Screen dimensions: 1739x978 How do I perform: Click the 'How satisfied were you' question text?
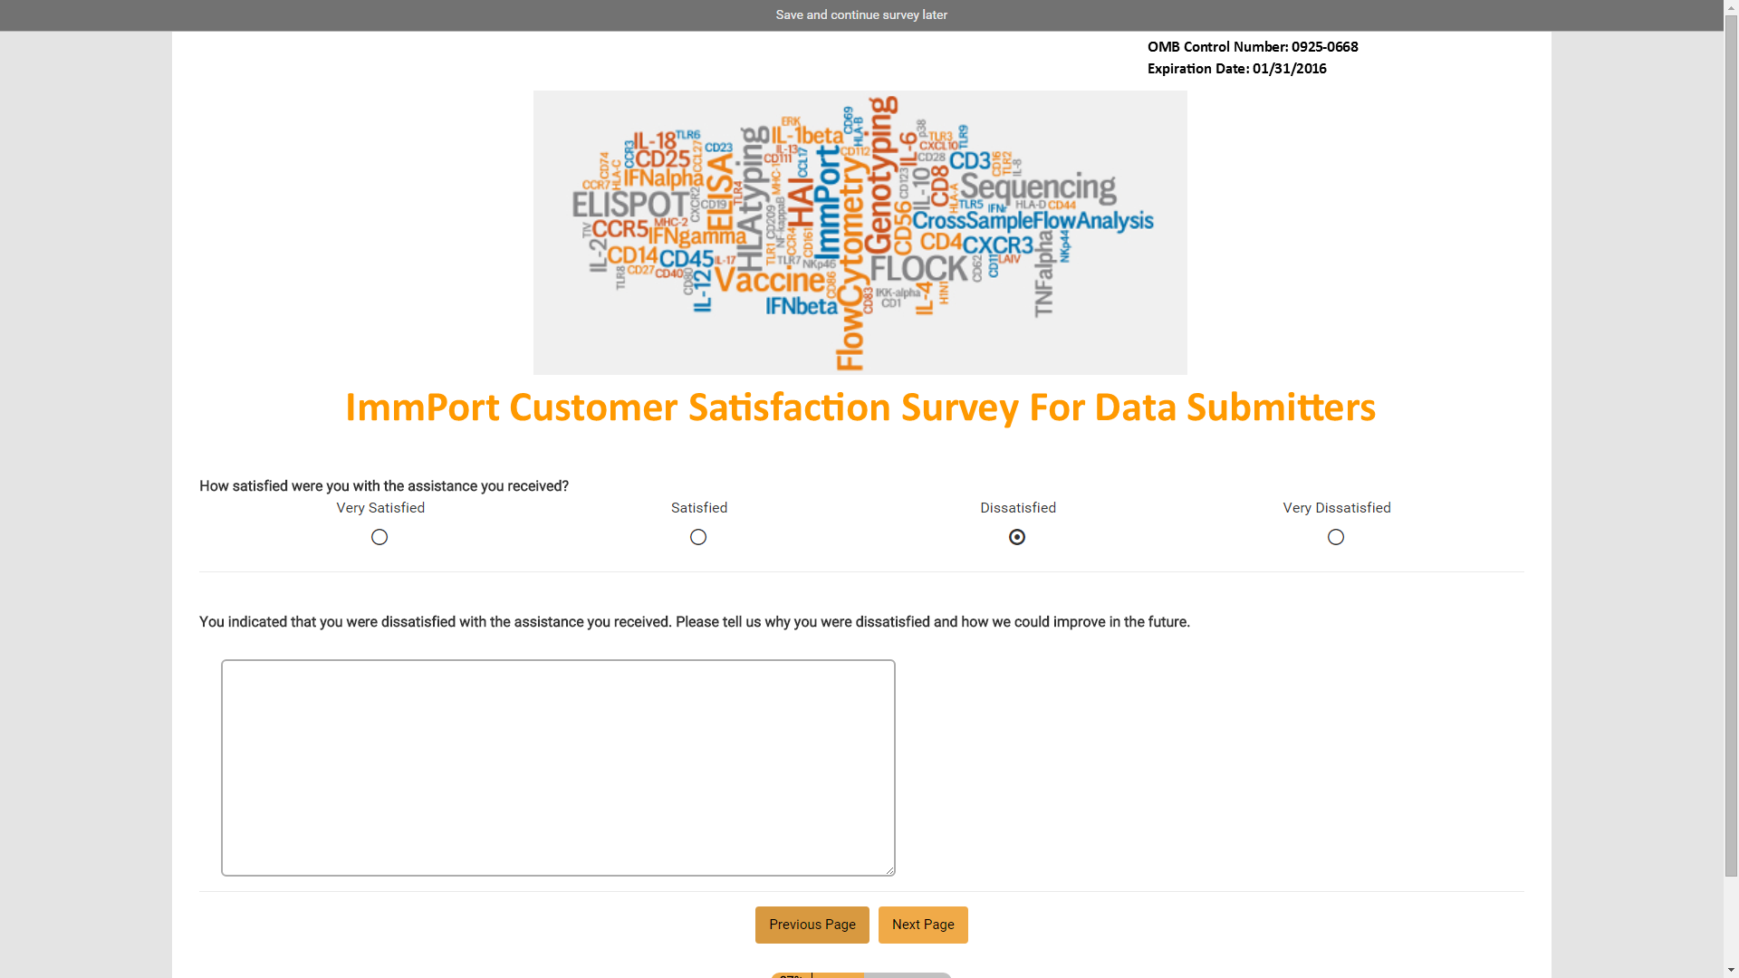[x=384, y=486]
